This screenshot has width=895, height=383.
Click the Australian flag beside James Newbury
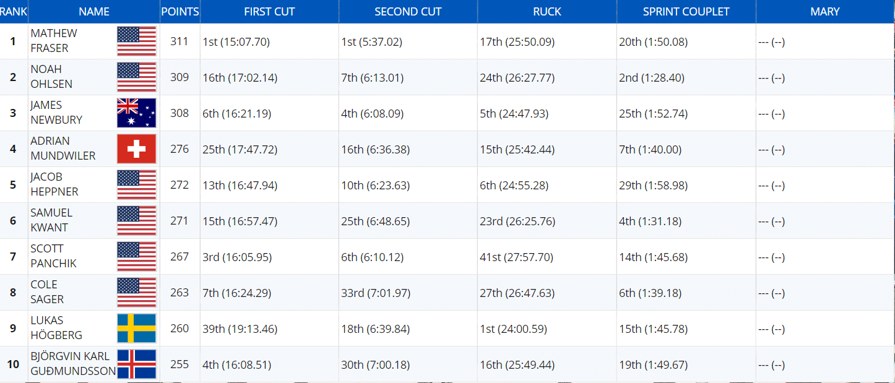click(136, 113)
